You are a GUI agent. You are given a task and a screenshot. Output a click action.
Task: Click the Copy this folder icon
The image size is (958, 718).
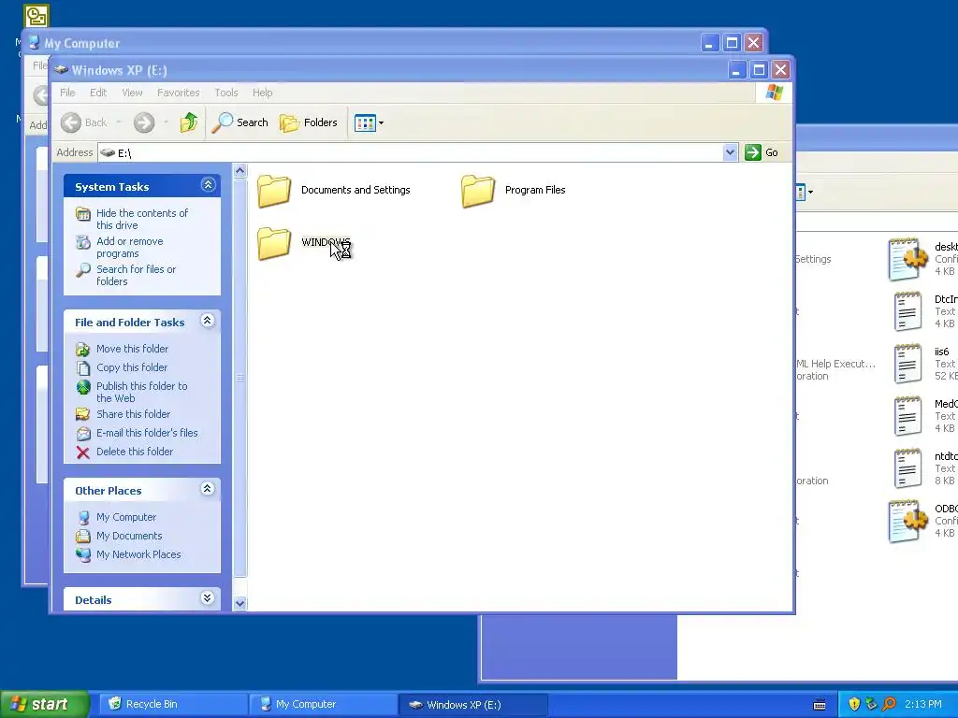(x=83, y=368)
